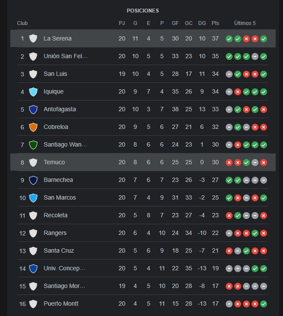283x316 pixels.
Task: Click the POSICIONES heading
Action: 143,10
